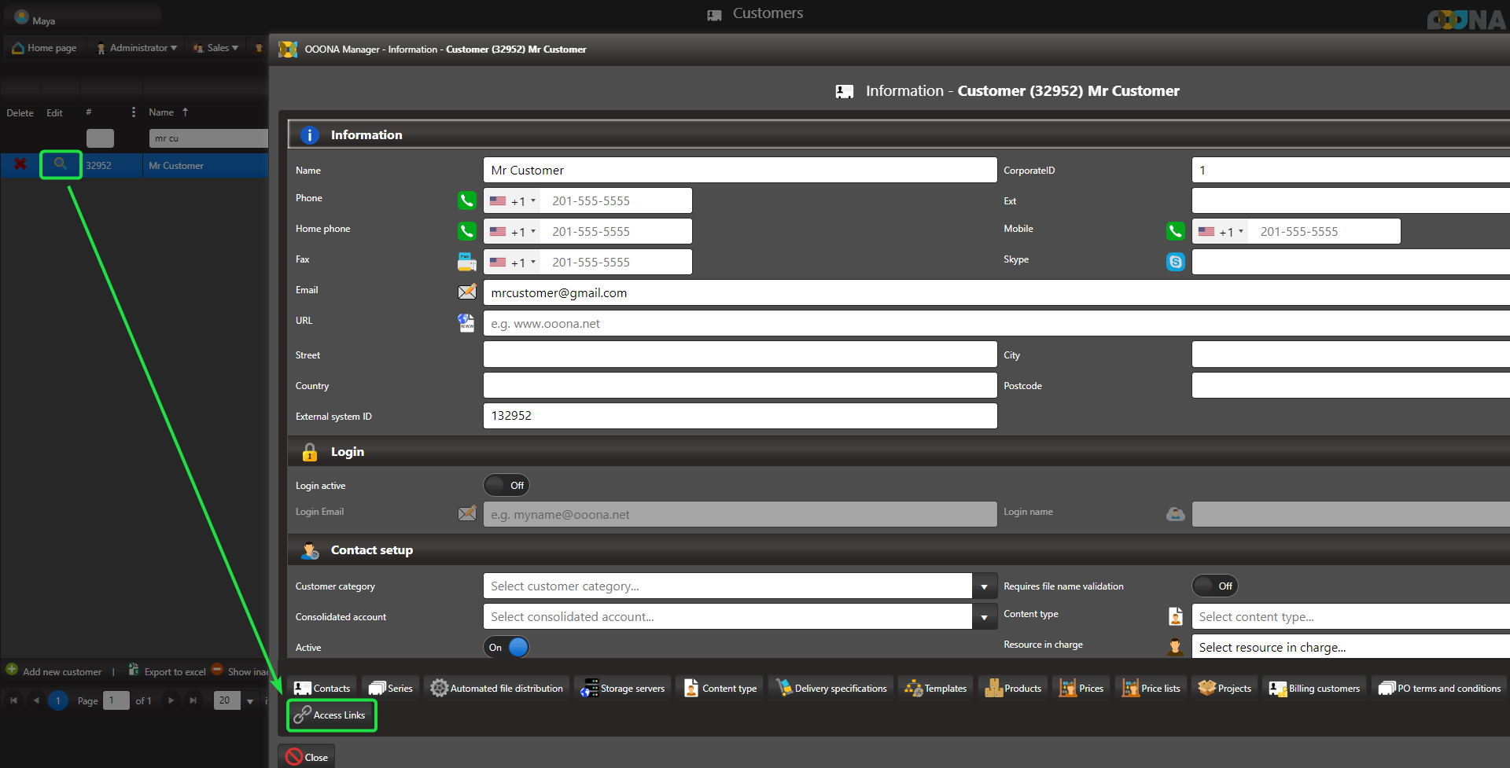The image size is (1510, 768).
Task: Click the fax machine icon
Action: tap(466, 262)
